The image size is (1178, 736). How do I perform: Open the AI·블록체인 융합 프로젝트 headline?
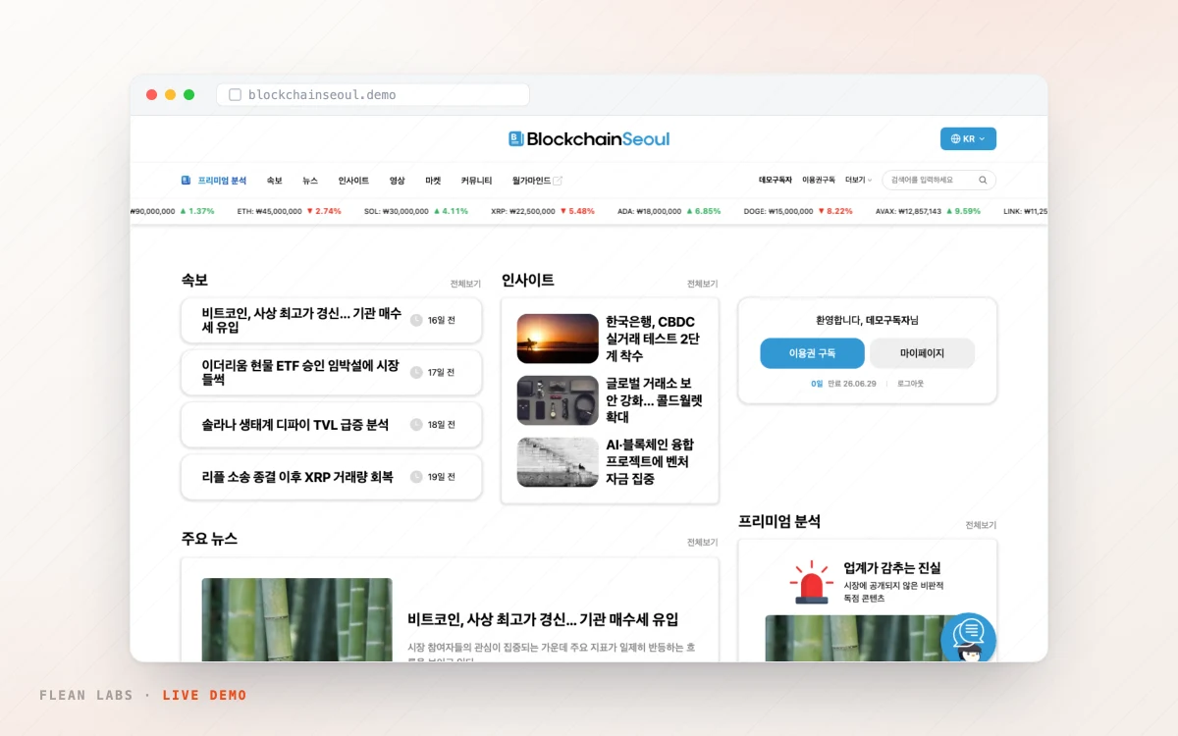click(650, 462)
